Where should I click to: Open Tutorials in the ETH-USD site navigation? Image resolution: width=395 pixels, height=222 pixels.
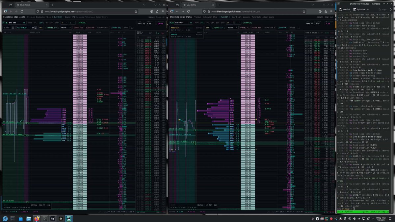(x=257, y=17)
